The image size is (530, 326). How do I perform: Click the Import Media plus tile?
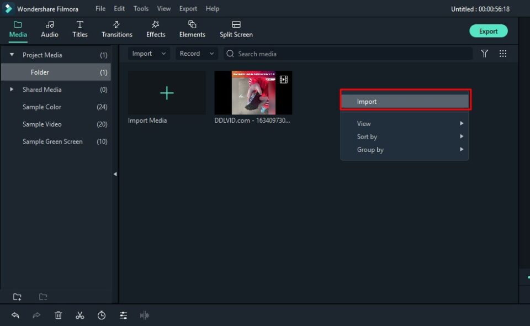pyautogui.click(x=167, y=93)
